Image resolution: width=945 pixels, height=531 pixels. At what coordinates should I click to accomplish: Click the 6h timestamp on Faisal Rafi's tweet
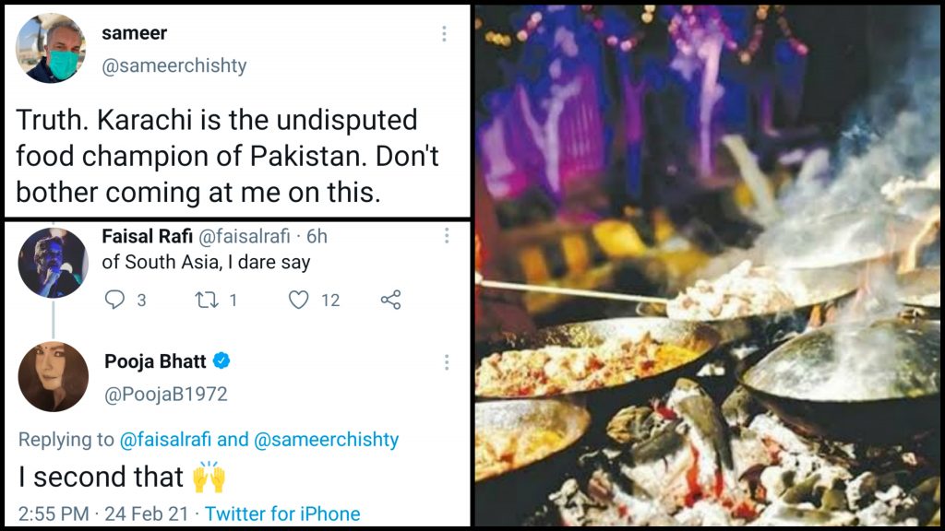click(317, 237)
